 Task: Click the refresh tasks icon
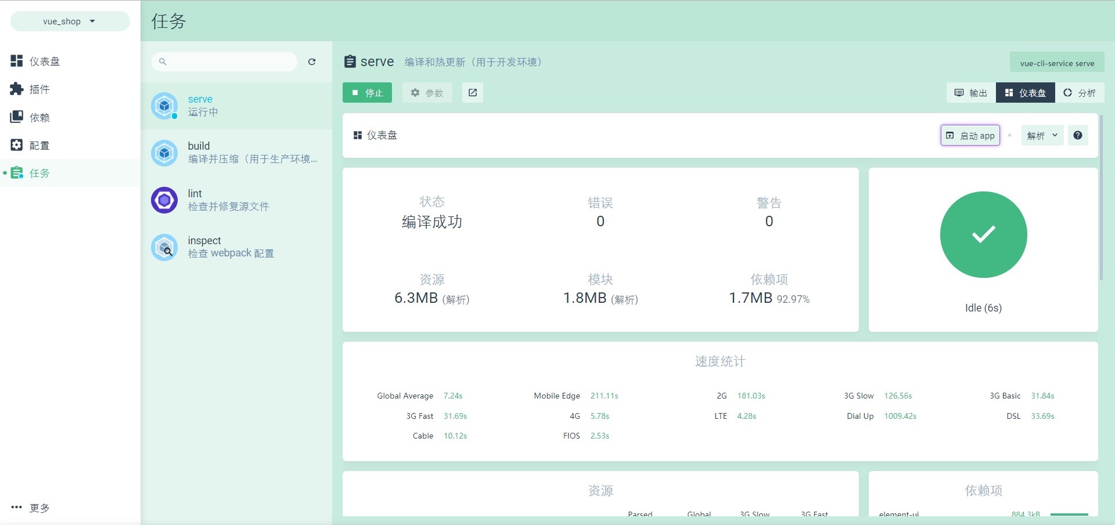(x=312, y=61)
